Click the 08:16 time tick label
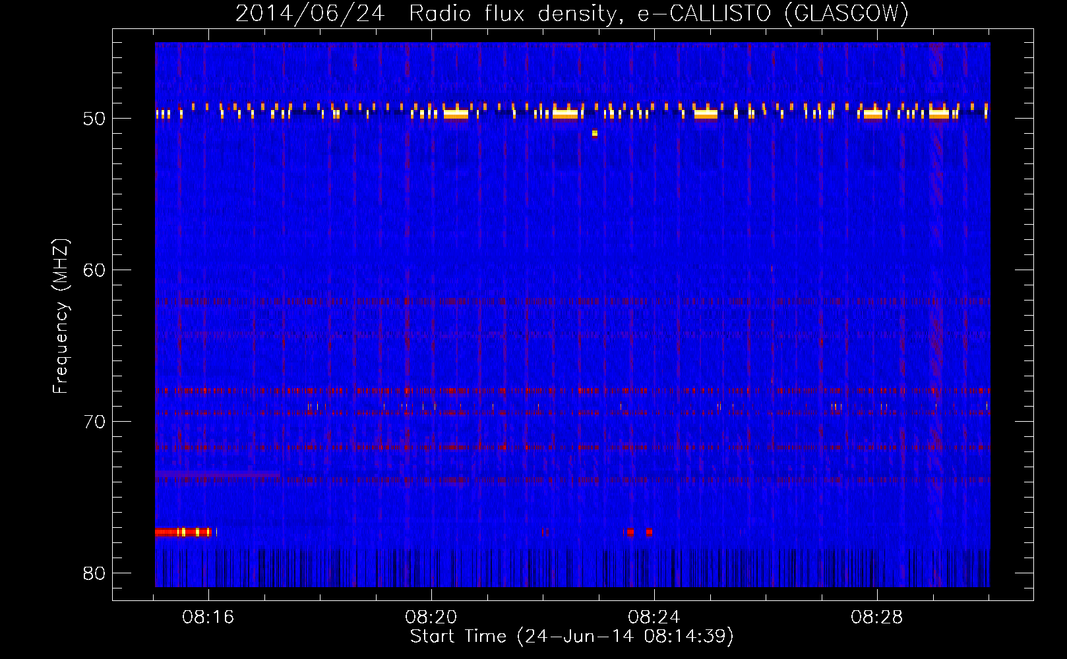The image size is (1067, 659). click(208, 617)
